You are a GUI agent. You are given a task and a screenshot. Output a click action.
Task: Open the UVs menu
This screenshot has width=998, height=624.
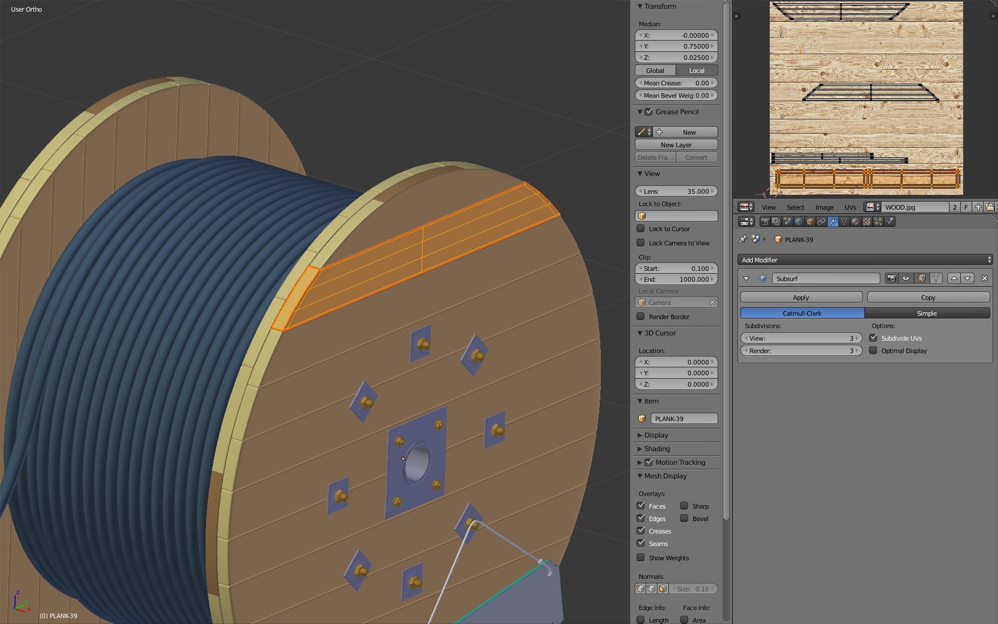click(x=850, y=207)
